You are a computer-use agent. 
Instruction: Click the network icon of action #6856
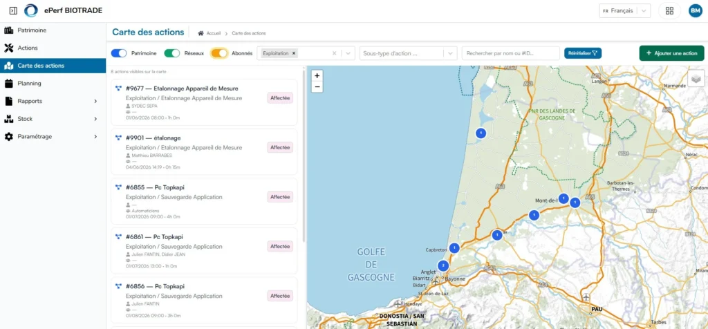(118, 286)
